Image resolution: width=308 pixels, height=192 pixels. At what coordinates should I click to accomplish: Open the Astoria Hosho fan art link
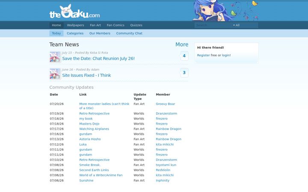(x=90, y=139)
